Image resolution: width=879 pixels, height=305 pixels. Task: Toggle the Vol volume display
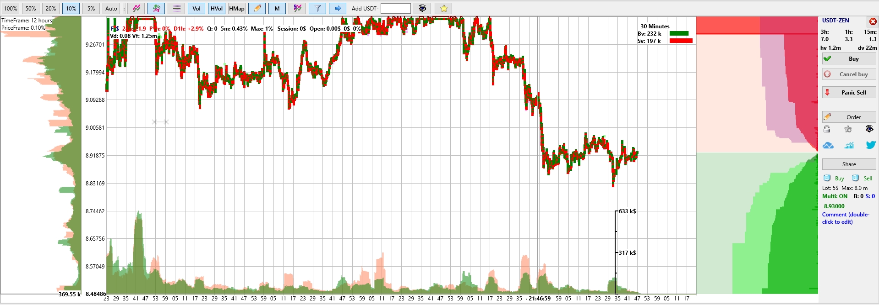pyautogui.click(x=197, y=8)
